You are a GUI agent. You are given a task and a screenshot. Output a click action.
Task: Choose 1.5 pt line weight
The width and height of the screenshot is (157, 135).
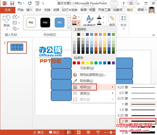pyautogui.click(x=136, y=110)
